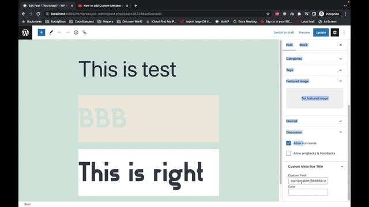Viewport: 369px width, 207px height.
Task: Redo the last undone change
Action: (x=68, y=32)
